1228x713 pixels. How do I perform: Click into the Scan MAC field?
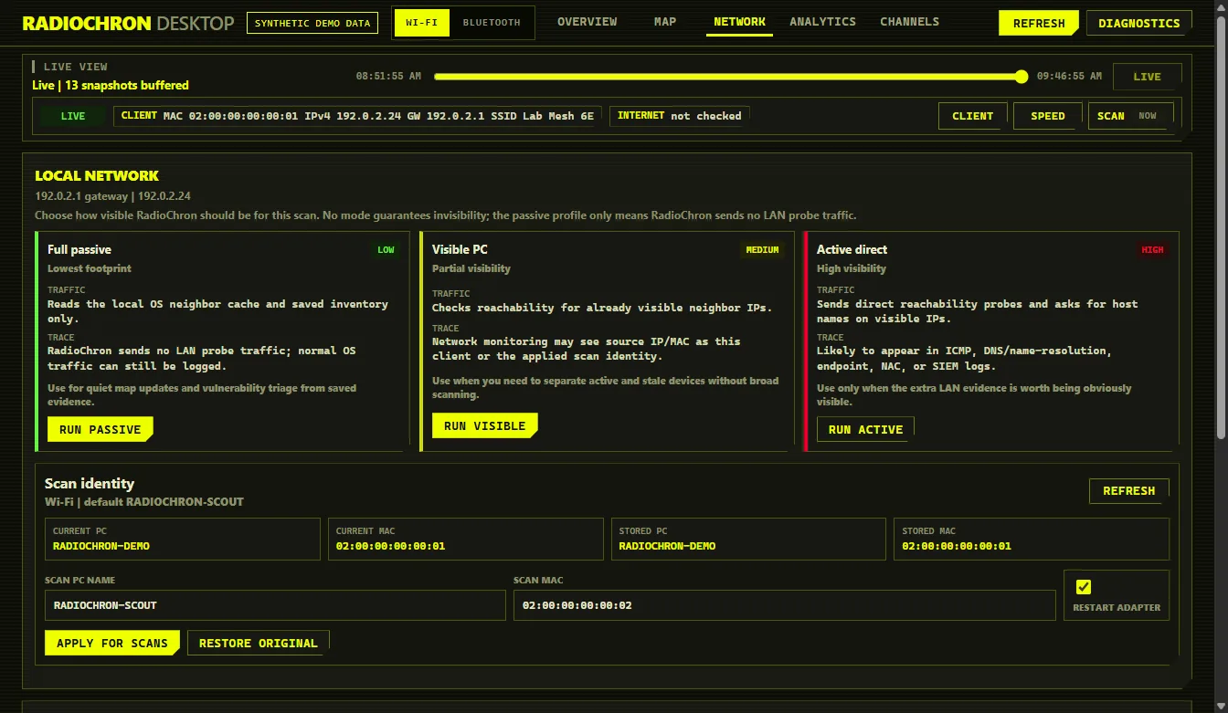[784, 605]
